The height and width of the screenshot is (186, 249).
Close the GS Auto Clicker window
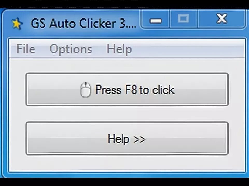[x=222, y=19]
